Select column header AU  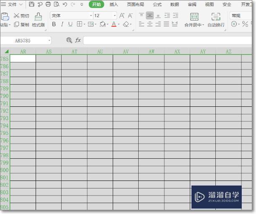pos(100,52)
